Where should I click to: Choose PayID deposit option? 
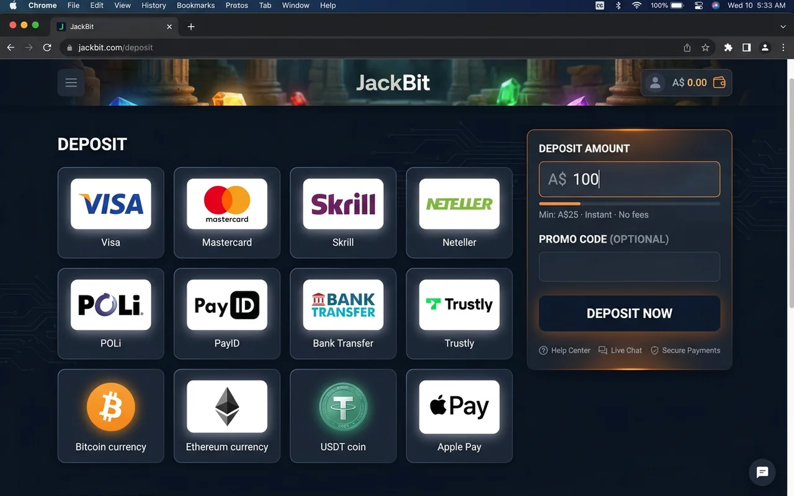pos(227,314)
